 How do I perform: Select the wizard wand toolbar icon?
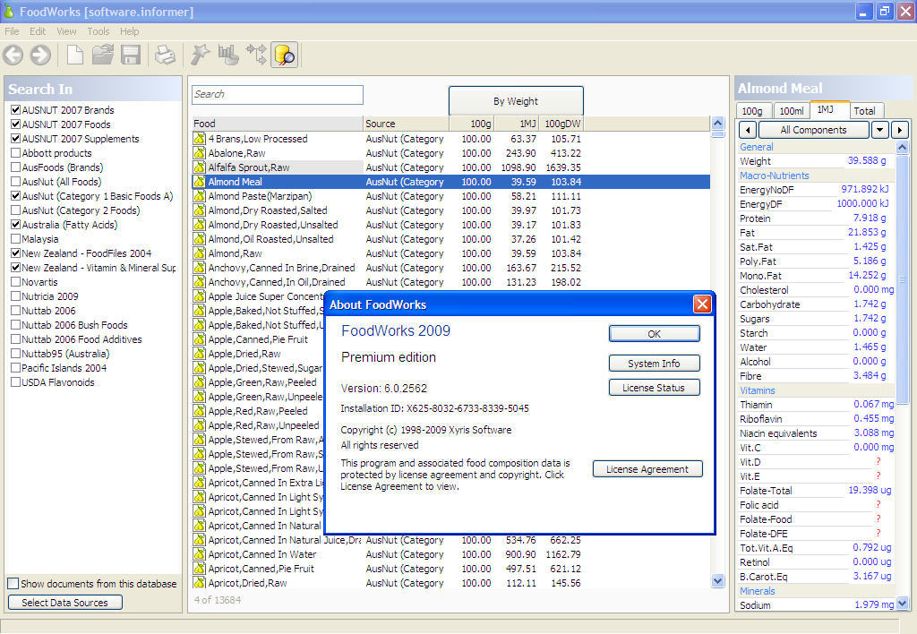(x=200, y=55)
